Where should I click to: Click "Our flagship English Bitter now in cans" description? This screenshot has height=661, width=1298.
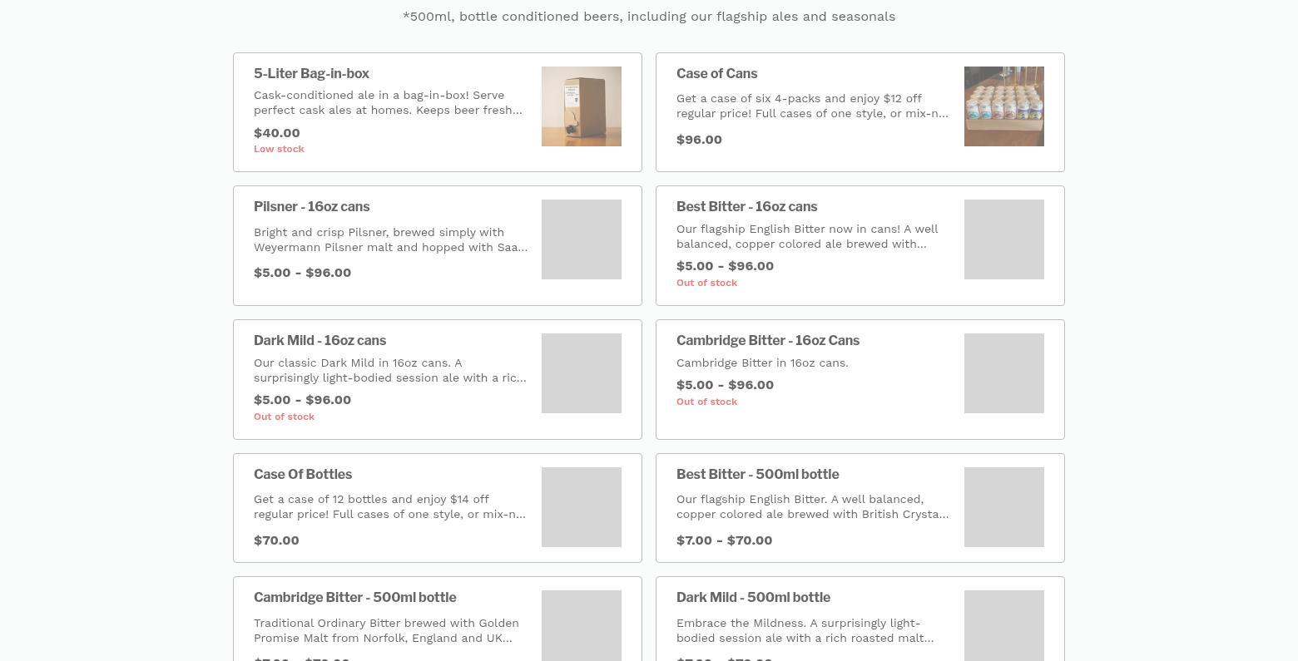tap(807, 236)
